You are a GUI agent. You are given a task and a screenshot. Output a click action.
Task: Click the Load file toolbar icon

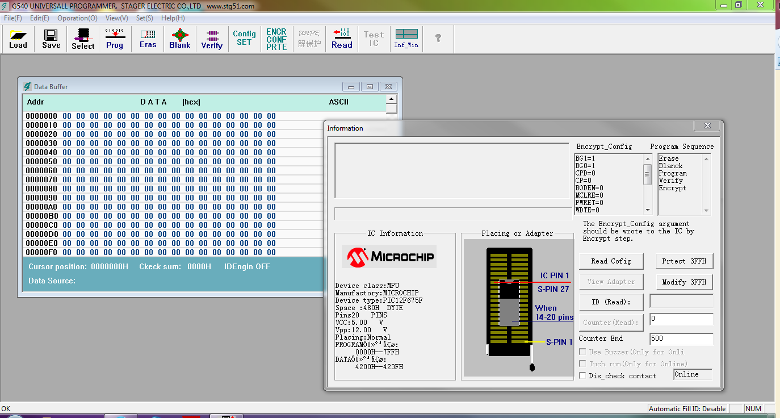[x=18, y=39]
